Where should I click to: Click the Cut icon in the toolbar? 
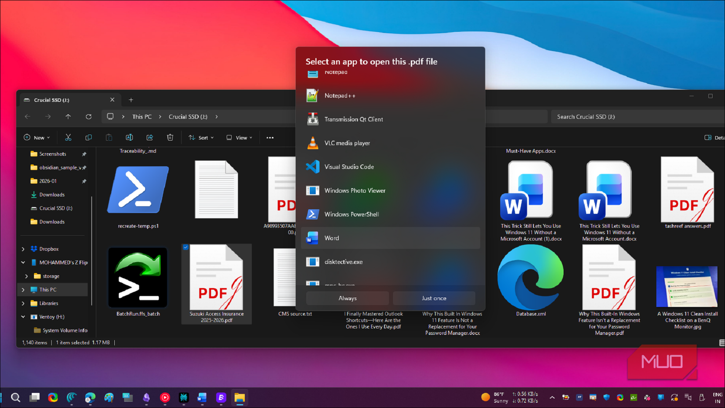click(x=68, y=137)
